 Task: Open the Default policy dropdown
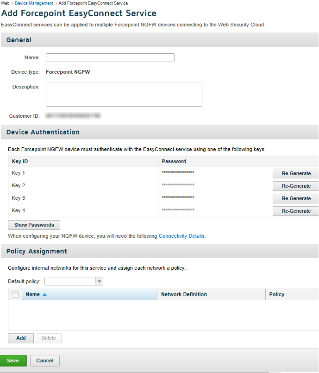pyautogui.click(x=74, y=281)
